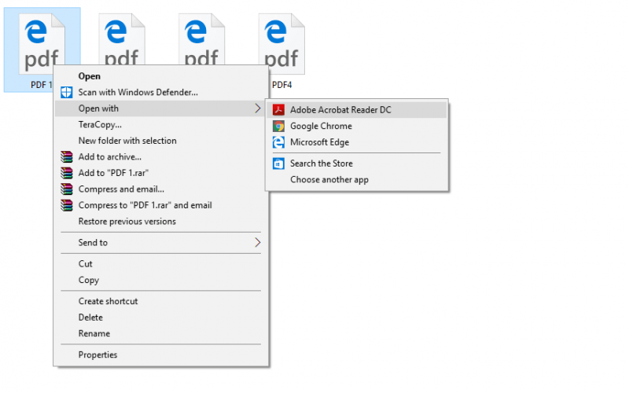Expand the Open with submenu arrow
This screenshot has height=393, width=629.
click(258, 108)
